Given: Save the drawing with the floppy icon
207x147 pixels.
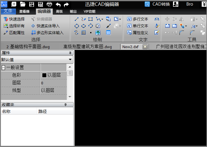Looking at the screenshot, I should (x=32, y=4).
